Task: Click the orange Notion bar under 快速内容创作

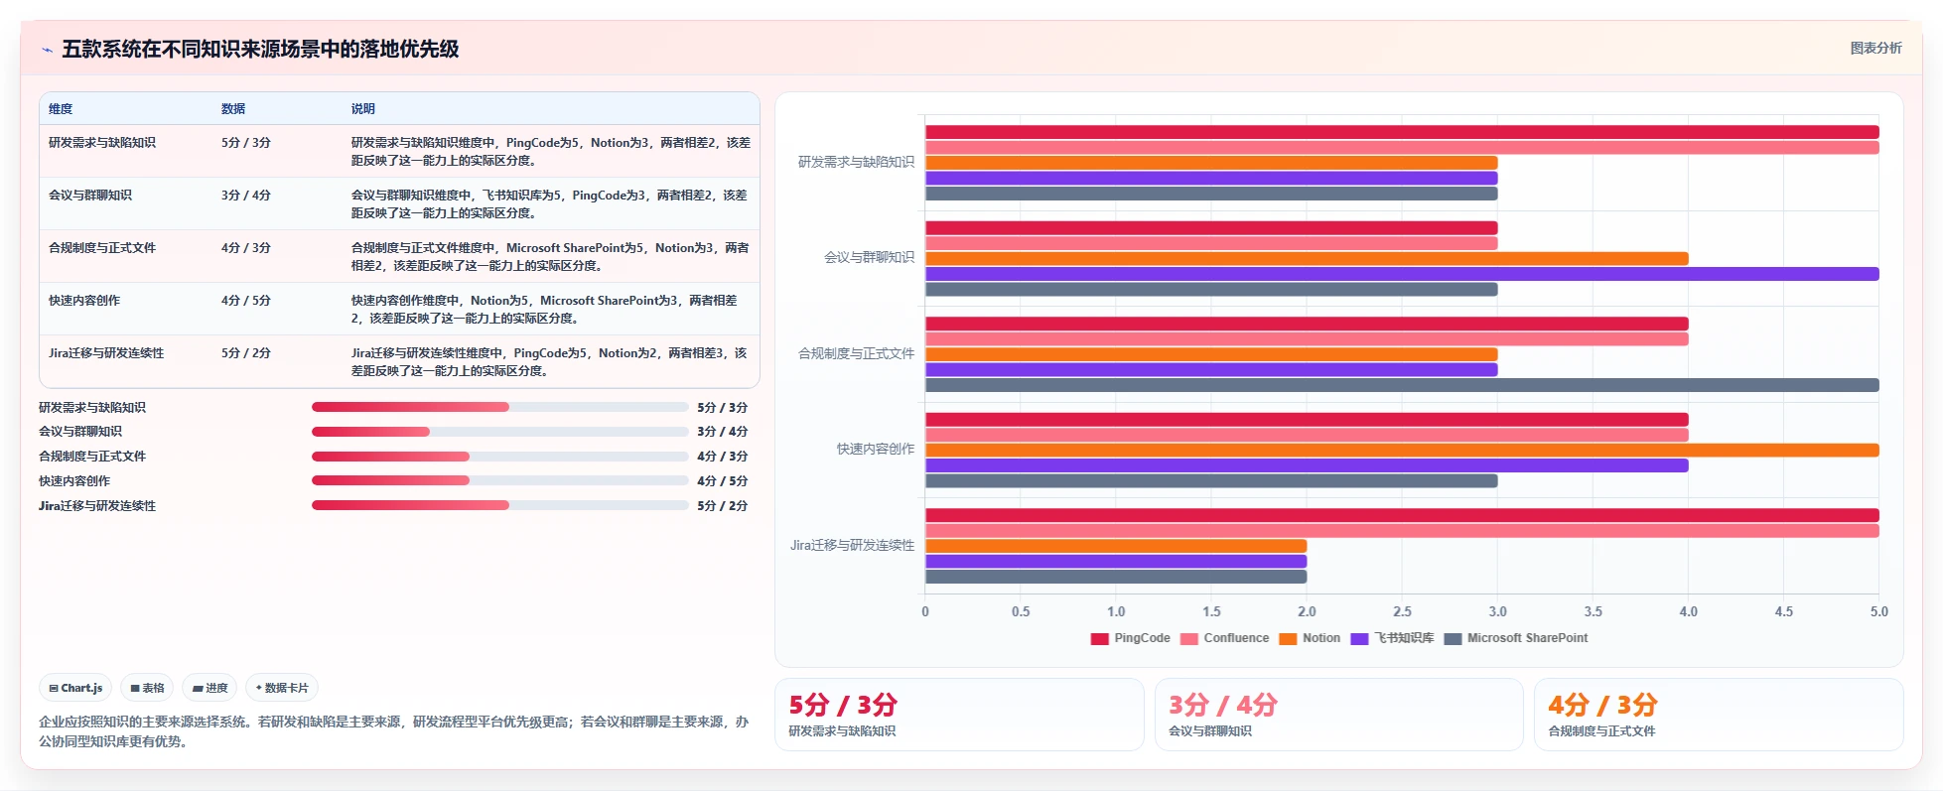Action: point(1402,451)
